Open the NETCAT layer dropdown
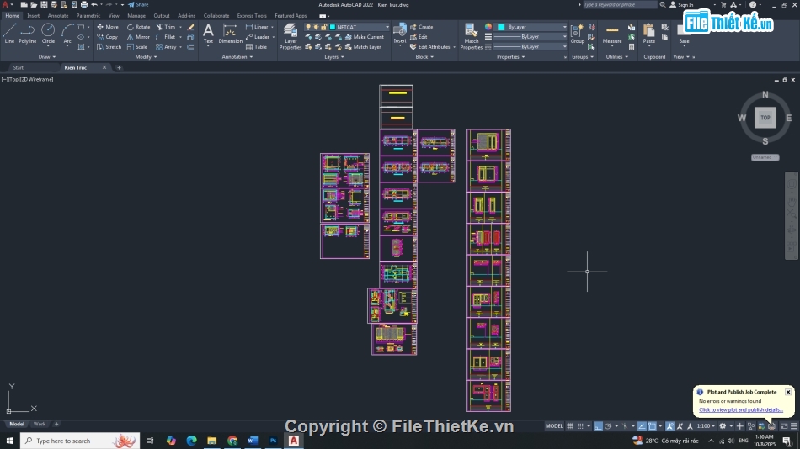Viewport: 800px width, 449px height. 362,27
